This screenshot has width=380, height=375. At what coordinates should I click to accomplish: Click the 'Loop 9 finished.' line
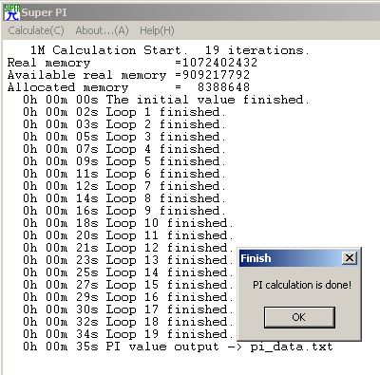click(124, 211)
